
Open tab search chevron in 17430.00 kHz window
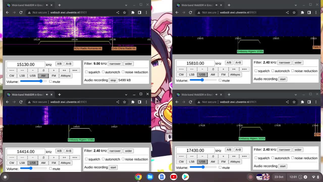(296, 95)
